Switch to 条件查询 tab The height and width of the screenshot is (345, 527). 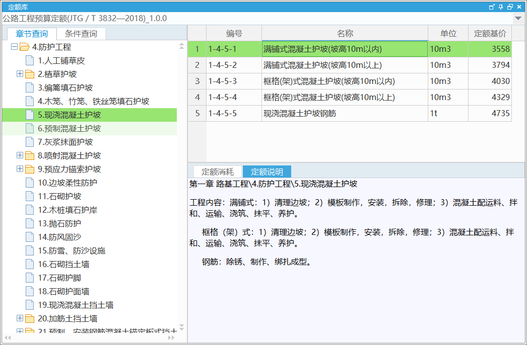coord(81,34)
